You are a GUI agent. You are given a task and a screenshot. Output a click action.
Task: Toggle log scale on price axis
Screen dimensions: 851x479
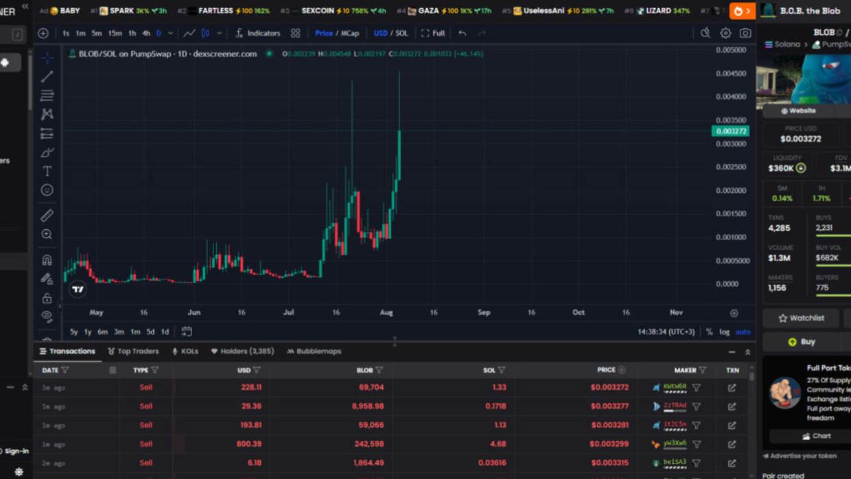724,332
